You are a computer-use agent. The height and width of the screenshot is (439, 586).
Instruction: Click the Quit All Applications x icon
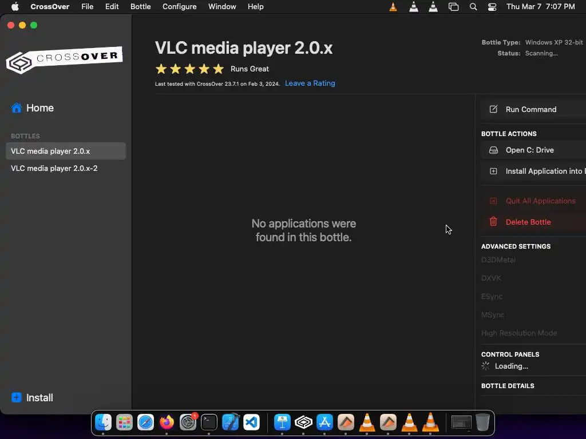(493, 201)
